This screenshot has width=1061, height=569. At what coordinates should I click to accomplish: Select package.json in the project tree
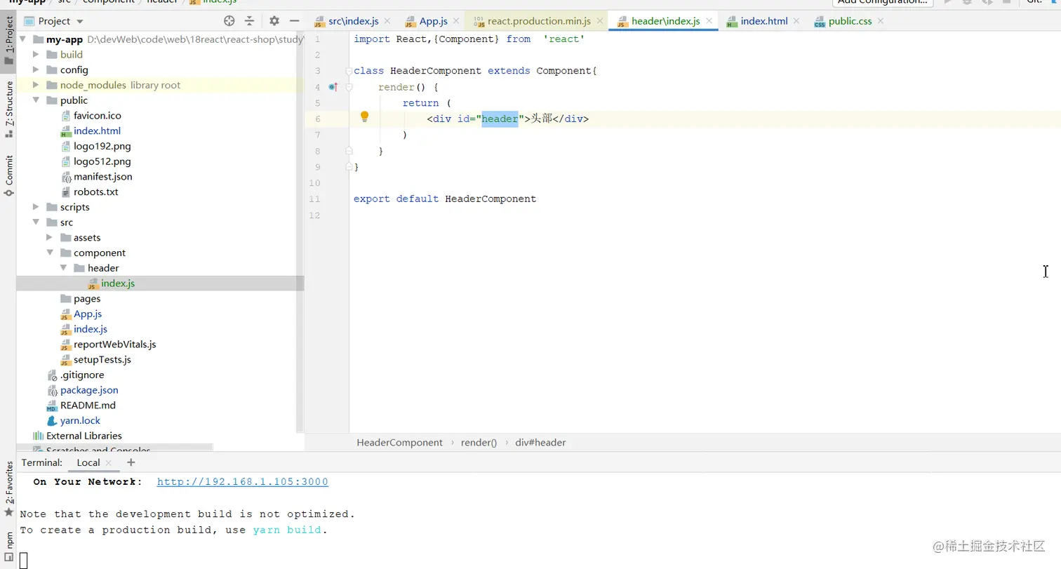(x=89, y=390)
